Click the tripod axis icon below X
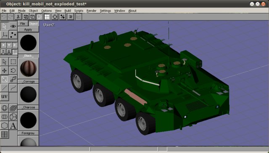 [x=3, y=52]
